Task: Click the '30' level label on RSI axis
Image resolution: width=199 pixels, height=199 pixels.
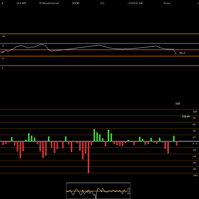Action: [3, 59]
